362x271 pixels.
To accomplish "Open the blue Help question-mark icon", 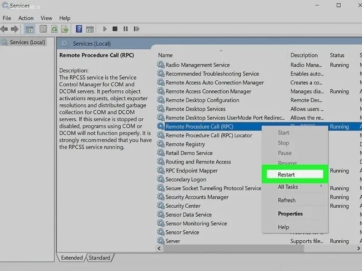I will point(79,29).
